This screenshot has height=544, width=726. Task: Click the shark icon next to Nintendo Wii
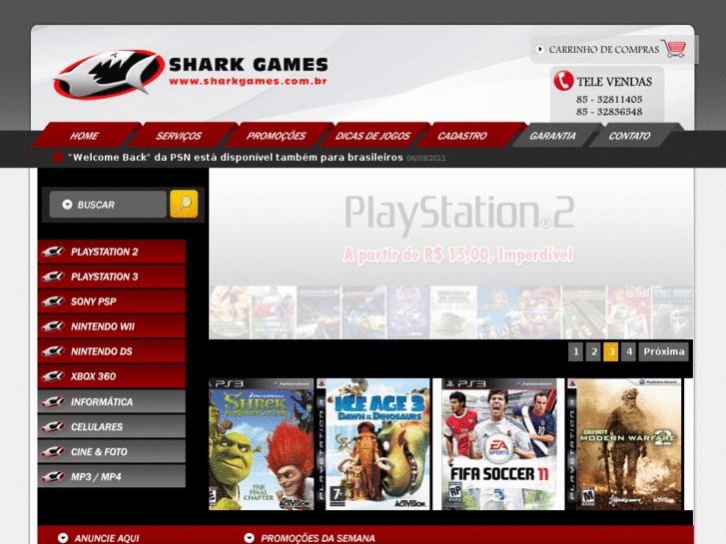point(53,326)
